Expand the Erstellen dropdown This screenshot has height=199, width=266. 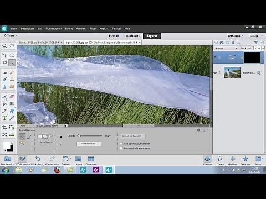242,36
